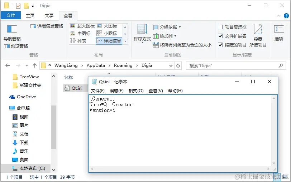This screenshot has width=291, height=182.
Task: Go forward with the forward arrow
Action: point(18,65)
